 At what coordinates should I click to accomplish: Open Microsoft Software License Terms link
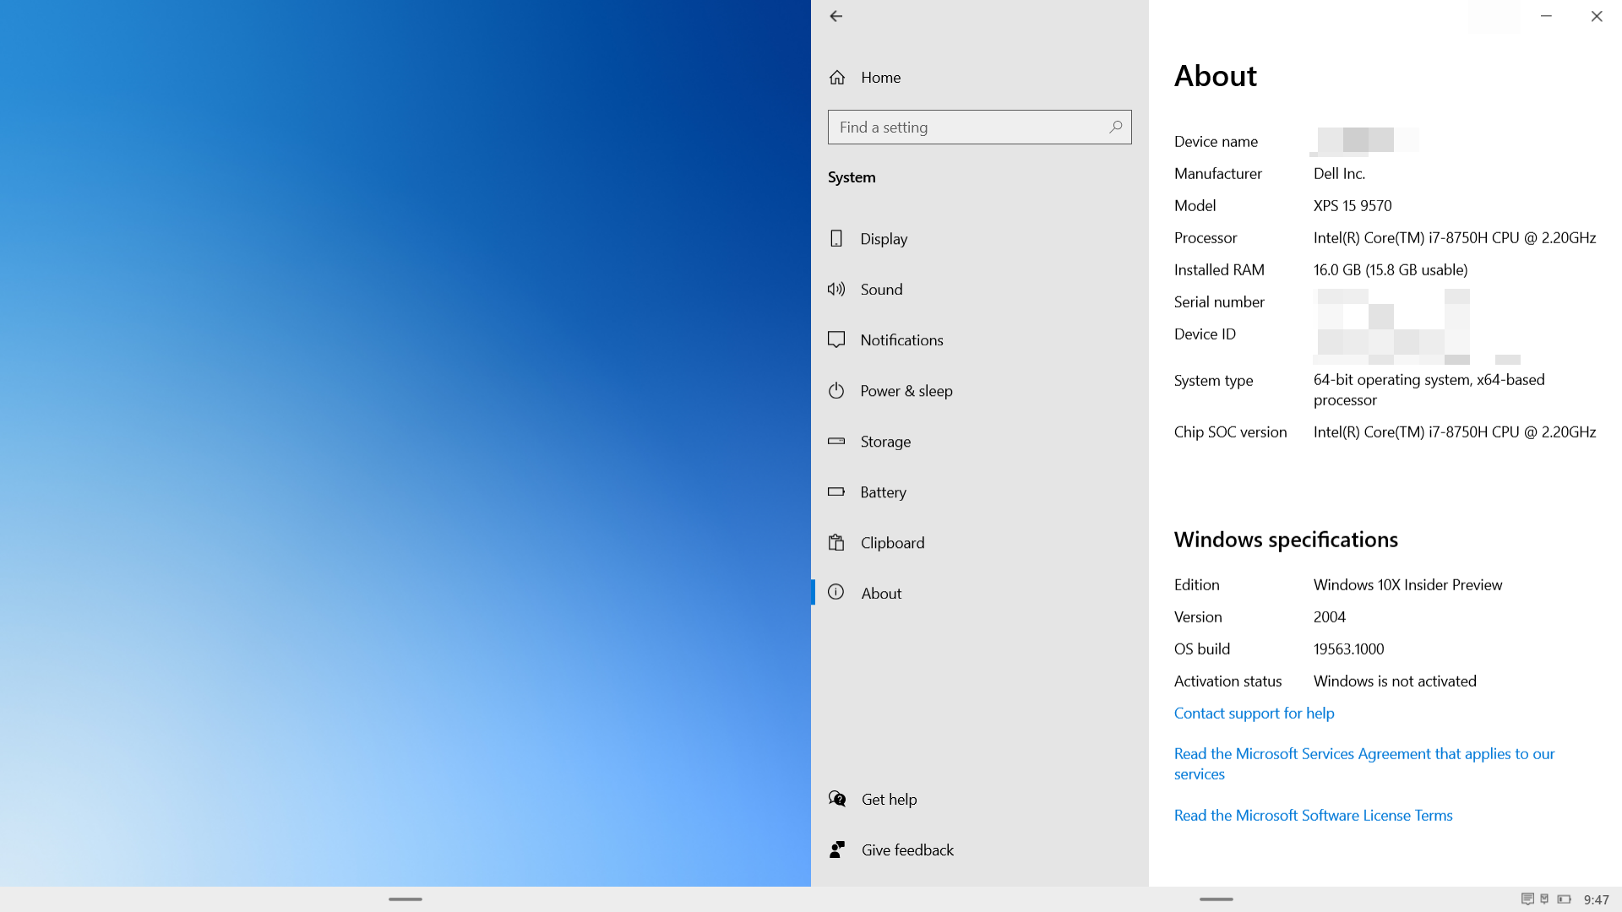coord(1313,816)
